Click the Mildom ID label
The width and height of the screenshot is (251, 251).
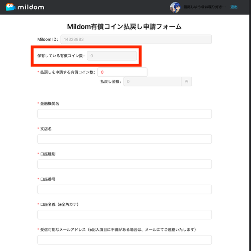click(48, 39)
